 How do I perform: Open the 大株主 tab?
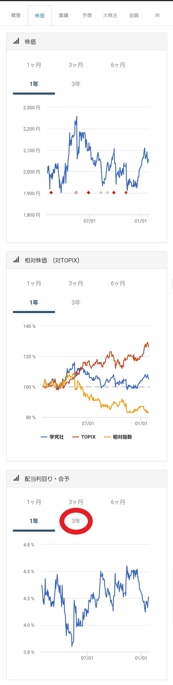click(x=111, y=15)
